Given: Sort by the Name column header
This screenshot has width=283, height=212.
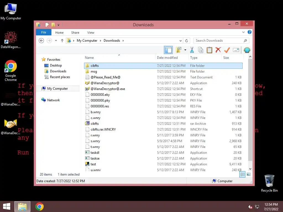Looking at the screenshot, I should coord(119,57).
